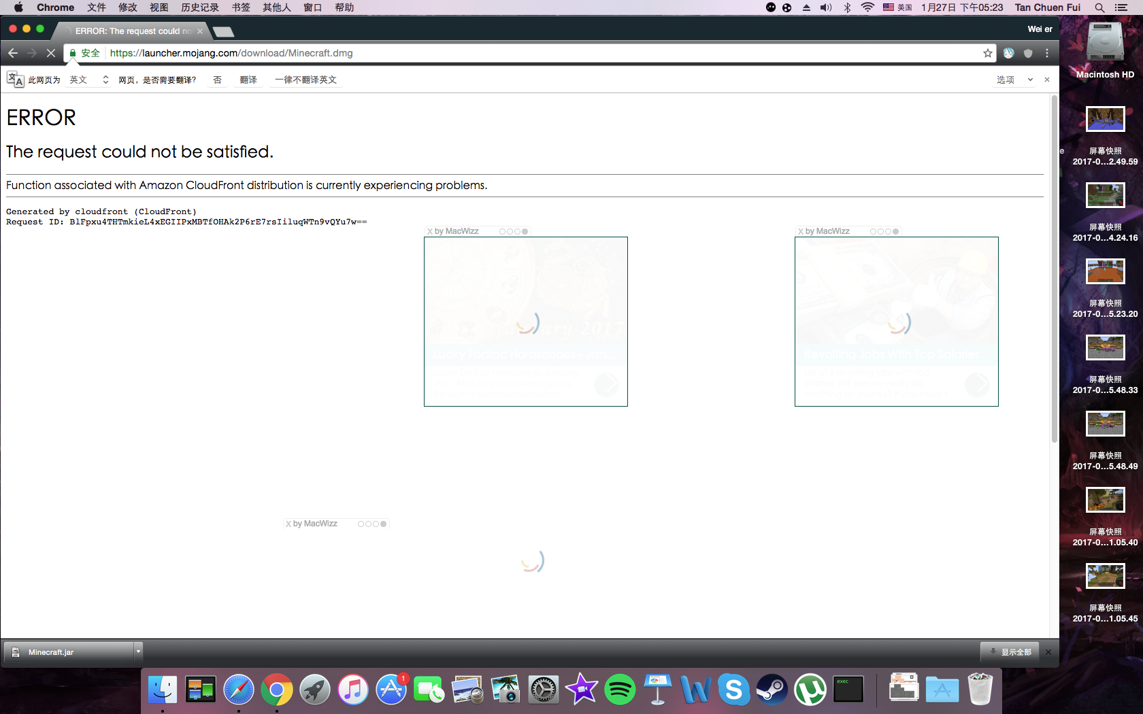The width and height of the screenshot is (1143, 714).
Task: Open the 帮助 menu
Action: point(344,7)
